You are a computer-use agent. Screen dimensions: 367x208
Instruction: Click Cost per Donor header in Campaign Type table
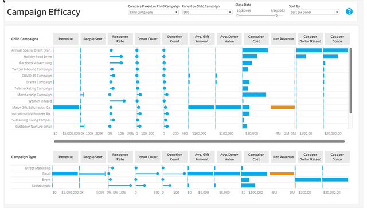pos(337,157)
